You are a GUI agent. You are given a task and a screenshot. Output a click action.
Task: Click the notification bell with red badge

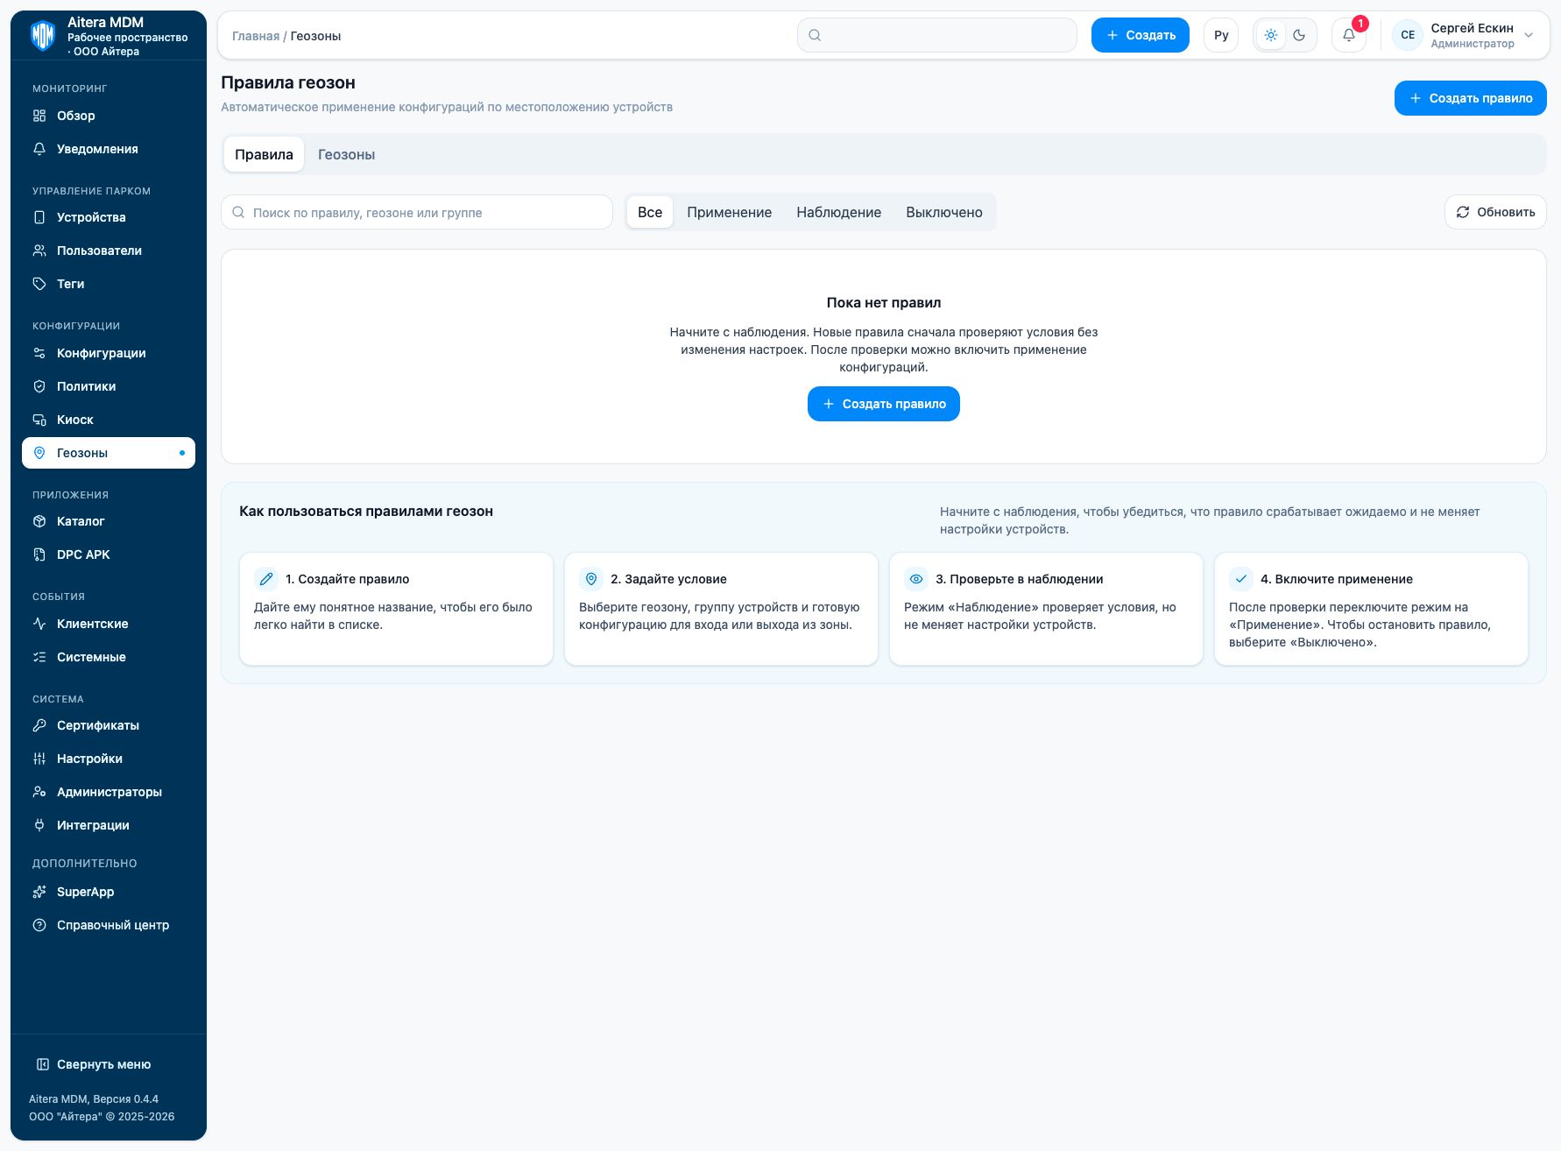(1349, 35)
